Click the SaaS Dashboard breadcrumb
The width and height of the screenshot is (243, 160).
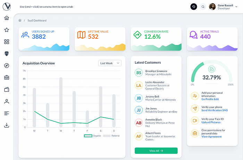37,20
